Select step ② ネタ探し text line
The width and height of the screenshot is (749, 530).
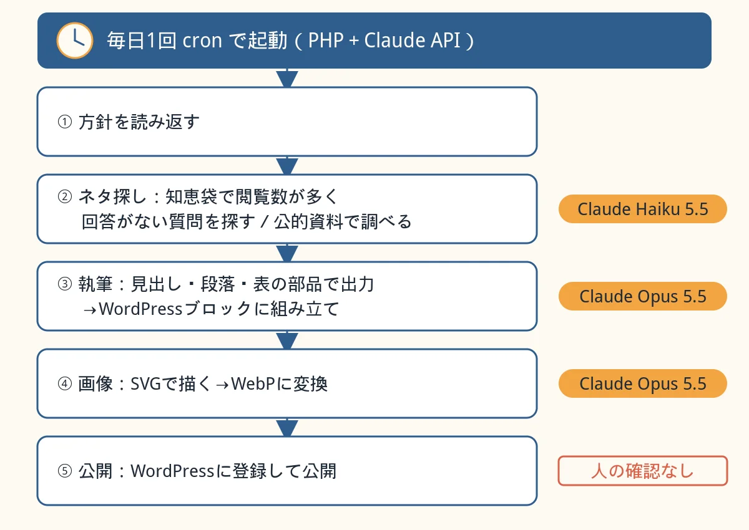(197, 196)
